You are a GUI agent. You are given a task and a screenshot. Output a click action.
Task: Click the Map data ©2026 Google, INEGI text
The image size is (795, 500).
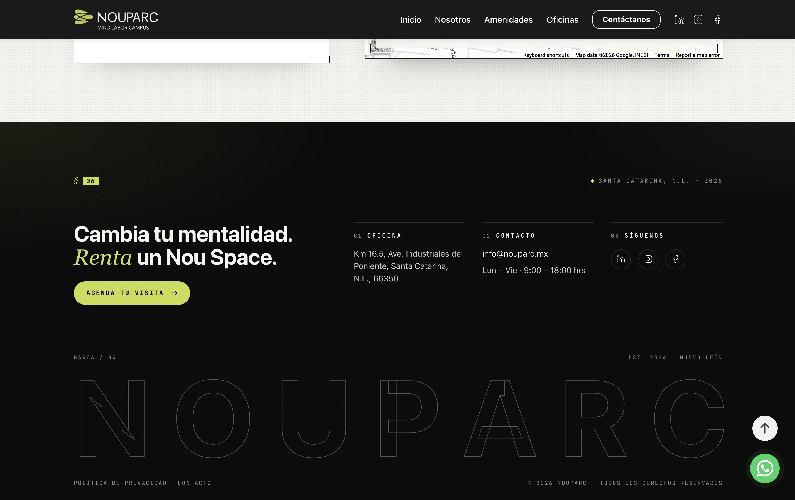tap(611, 55)
